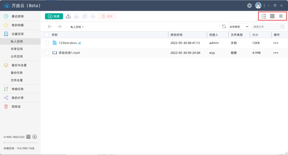Go to 回收站 recycle bin

coord(16,107)
